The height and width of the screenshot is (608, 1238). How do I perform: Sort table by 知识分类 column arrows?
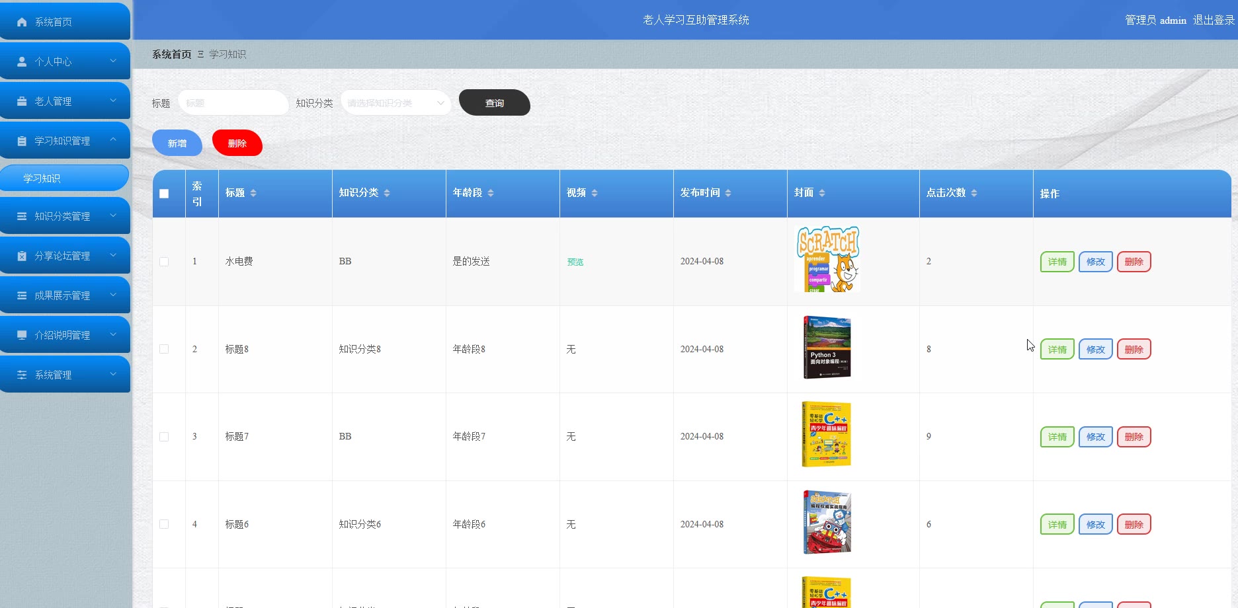point(387,193)
